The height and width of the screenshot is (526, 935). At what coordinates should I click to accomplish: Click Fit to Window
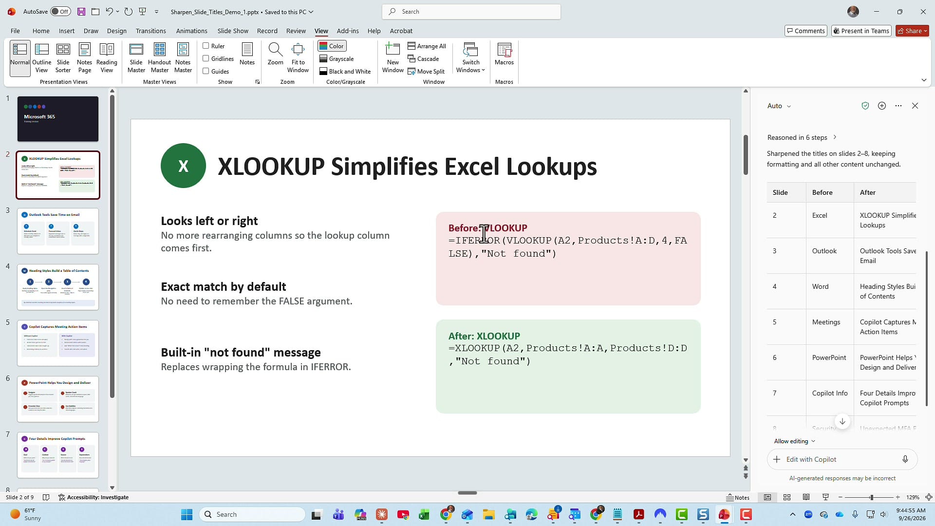(x=298, y=57)
